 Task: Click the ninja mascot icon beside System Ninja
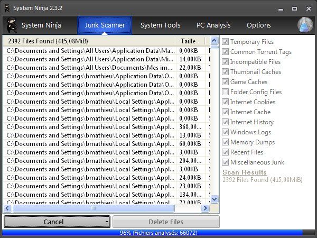[12, 25]
